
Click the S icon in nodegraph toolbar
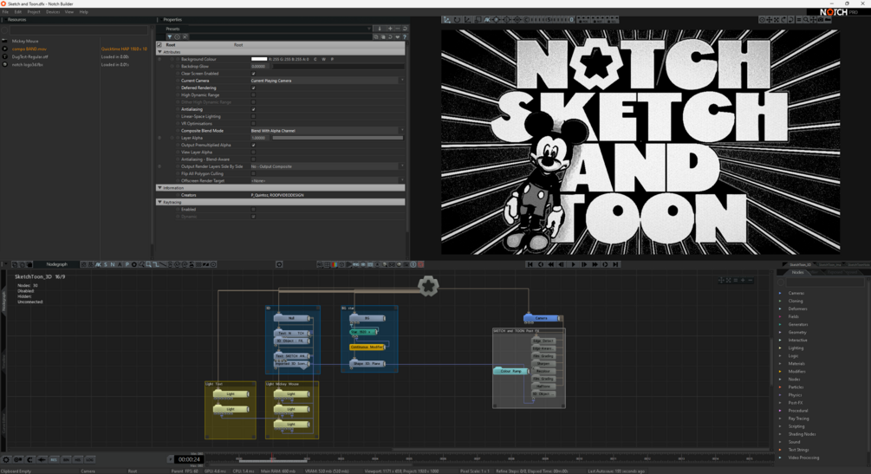[106, 264]
